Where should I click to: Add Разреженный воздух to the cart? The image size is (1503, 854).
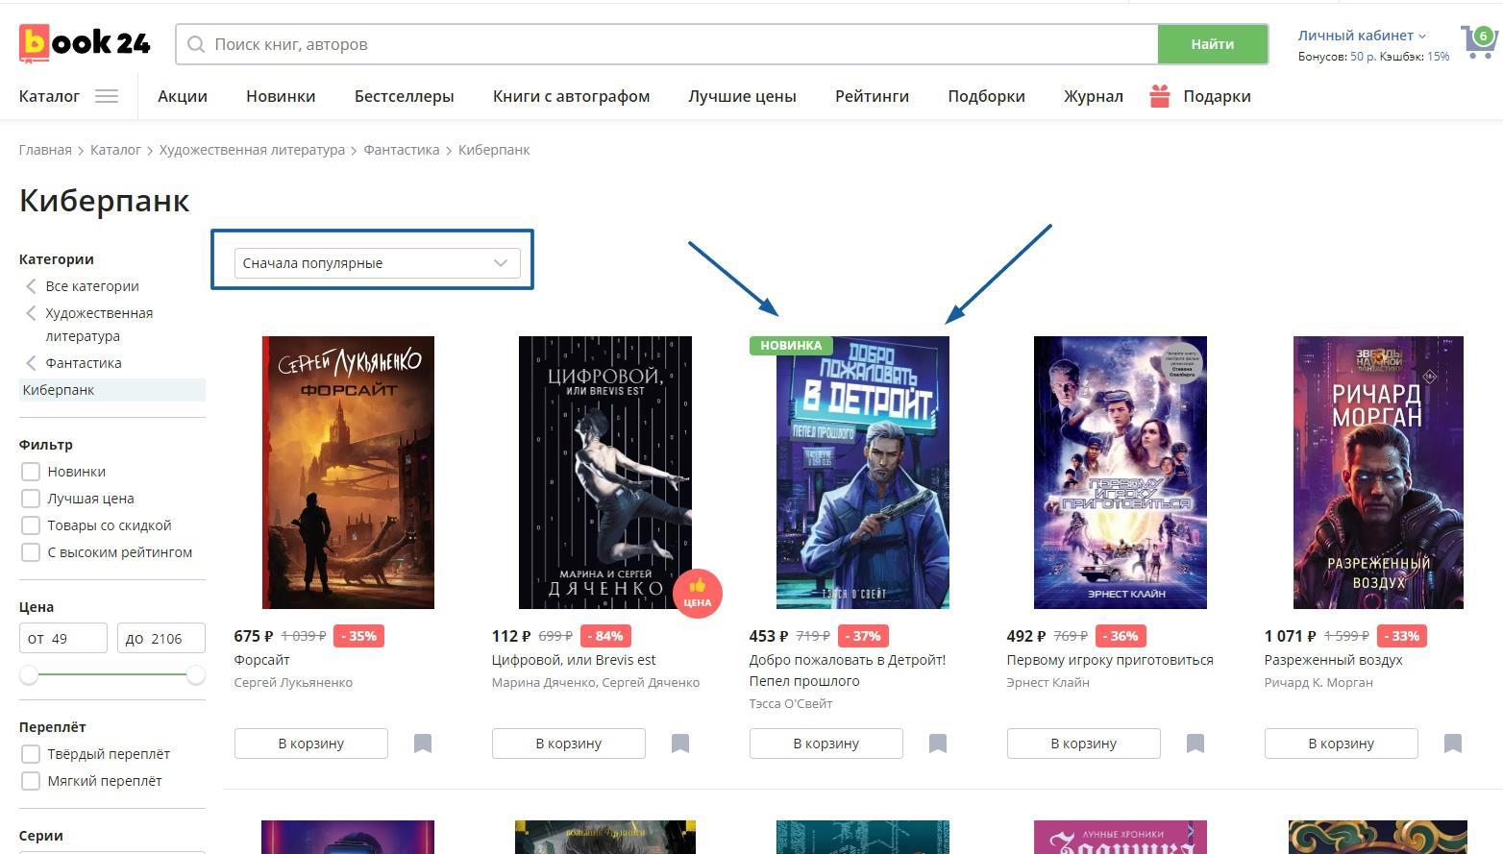click(1342, 744)
